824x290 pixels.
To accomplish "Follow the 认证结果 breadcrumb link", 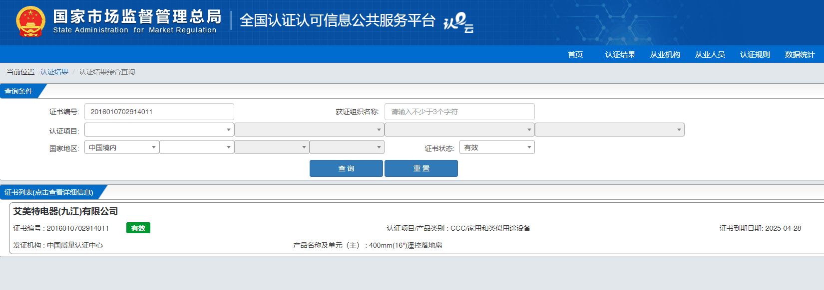I will point(54,72).
